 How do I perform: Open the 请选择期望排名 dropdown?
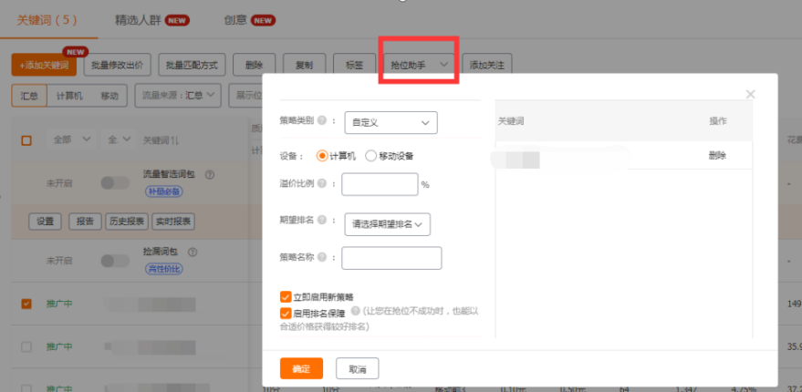[x=387, y=224]
